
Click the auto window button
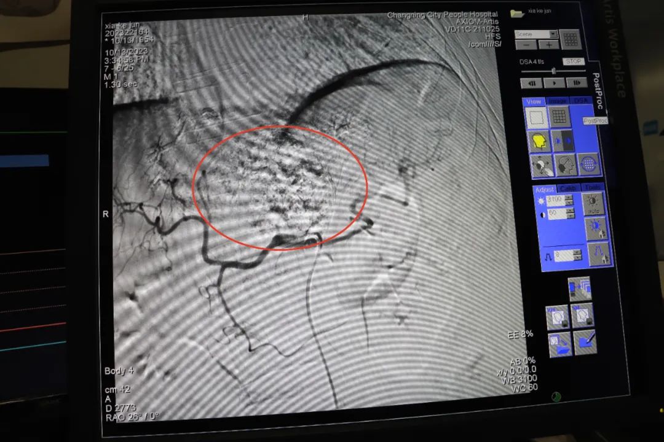593,204
